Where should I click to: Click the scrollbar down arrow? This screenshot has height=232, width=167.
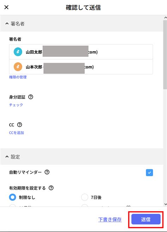pyautogui.click(x=165, y=204)
